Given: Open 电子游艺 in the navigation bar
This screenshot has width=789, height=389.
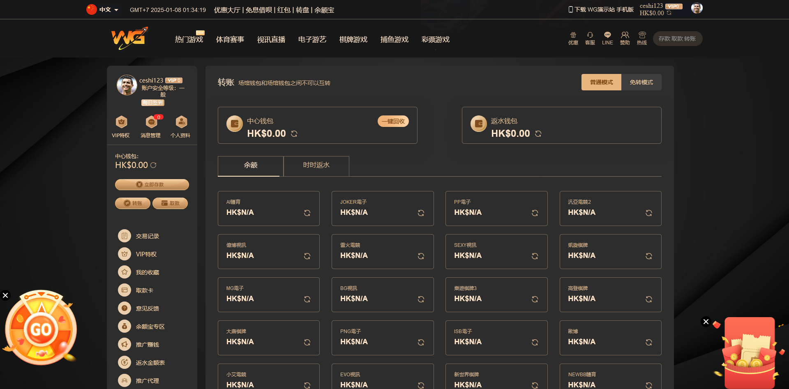Looking at the screenshot, I should [312, 39].
